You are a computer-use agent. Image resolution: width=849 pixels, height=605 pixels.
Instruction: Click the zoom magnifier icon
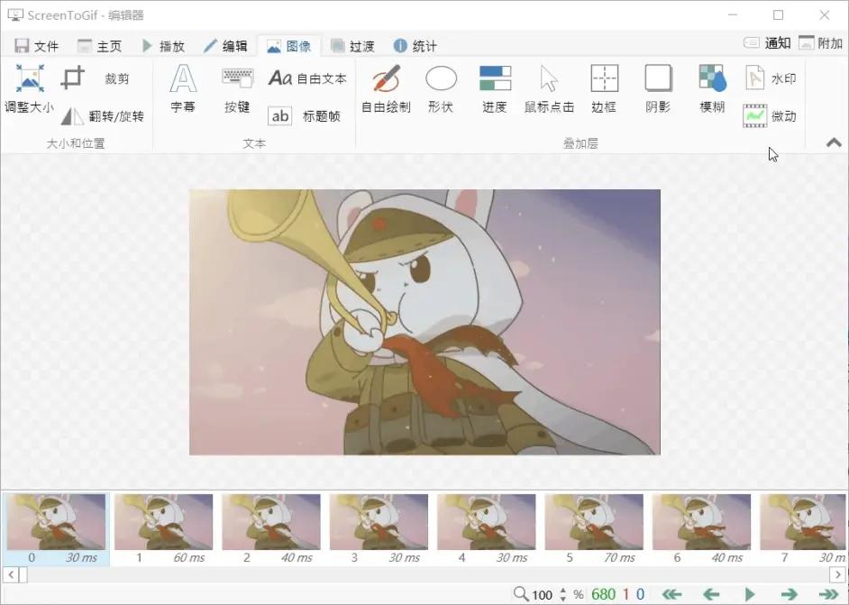coord(520,593)
